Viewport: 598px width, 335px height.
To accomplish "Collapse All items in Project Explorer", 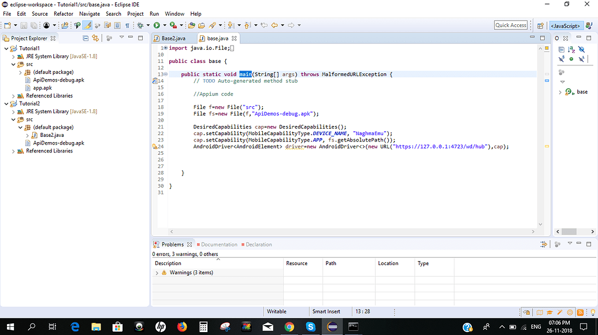I will tap(86, 38).
